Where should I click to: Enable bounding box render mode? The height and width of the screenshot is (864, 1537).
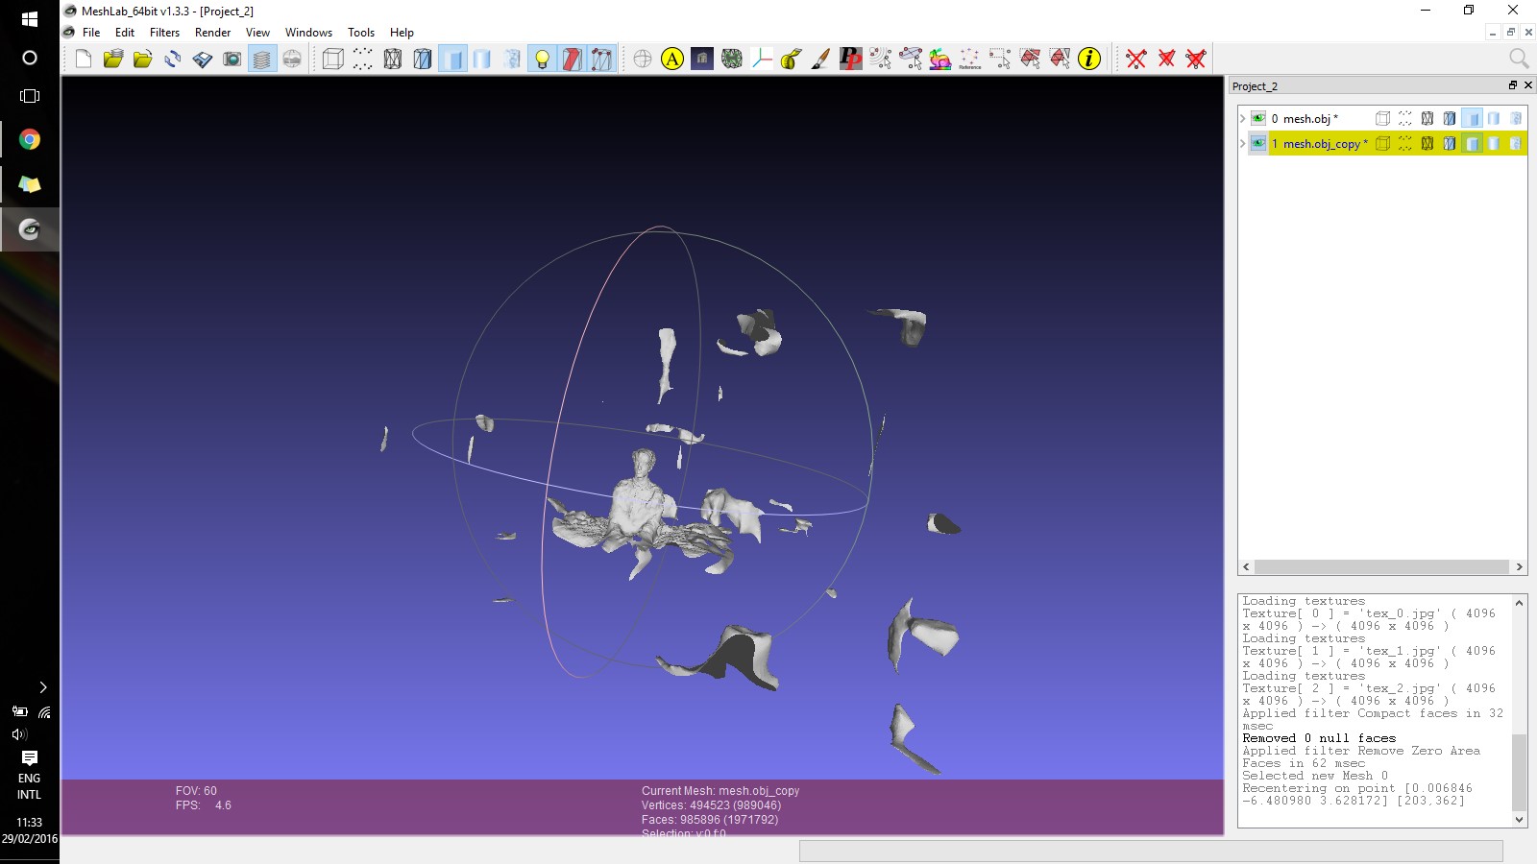tap(333, 60)
